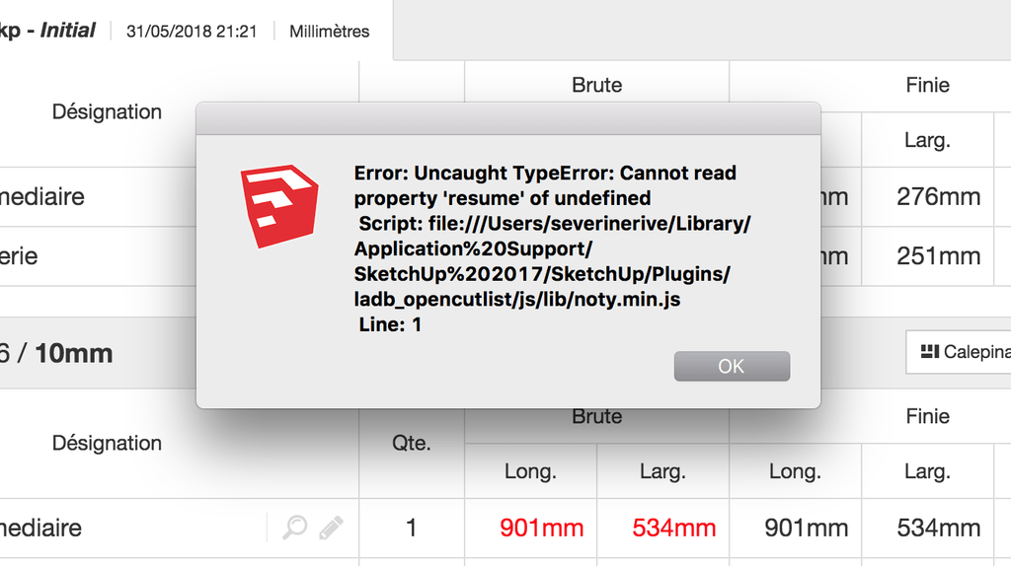Click the upper Finie column header
The image size is (1011, 566).
point(927,85)
